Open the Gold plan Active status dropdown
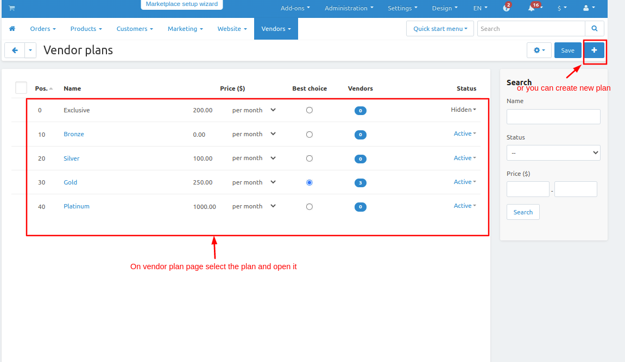The image size is (625, 362). tap(465, 182)
